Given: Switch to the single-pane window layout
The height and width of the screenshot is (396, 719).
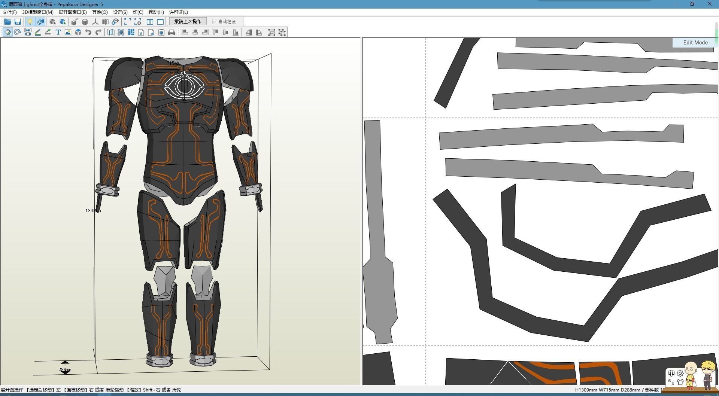Looking at the screenshot, I should (160, 22).
